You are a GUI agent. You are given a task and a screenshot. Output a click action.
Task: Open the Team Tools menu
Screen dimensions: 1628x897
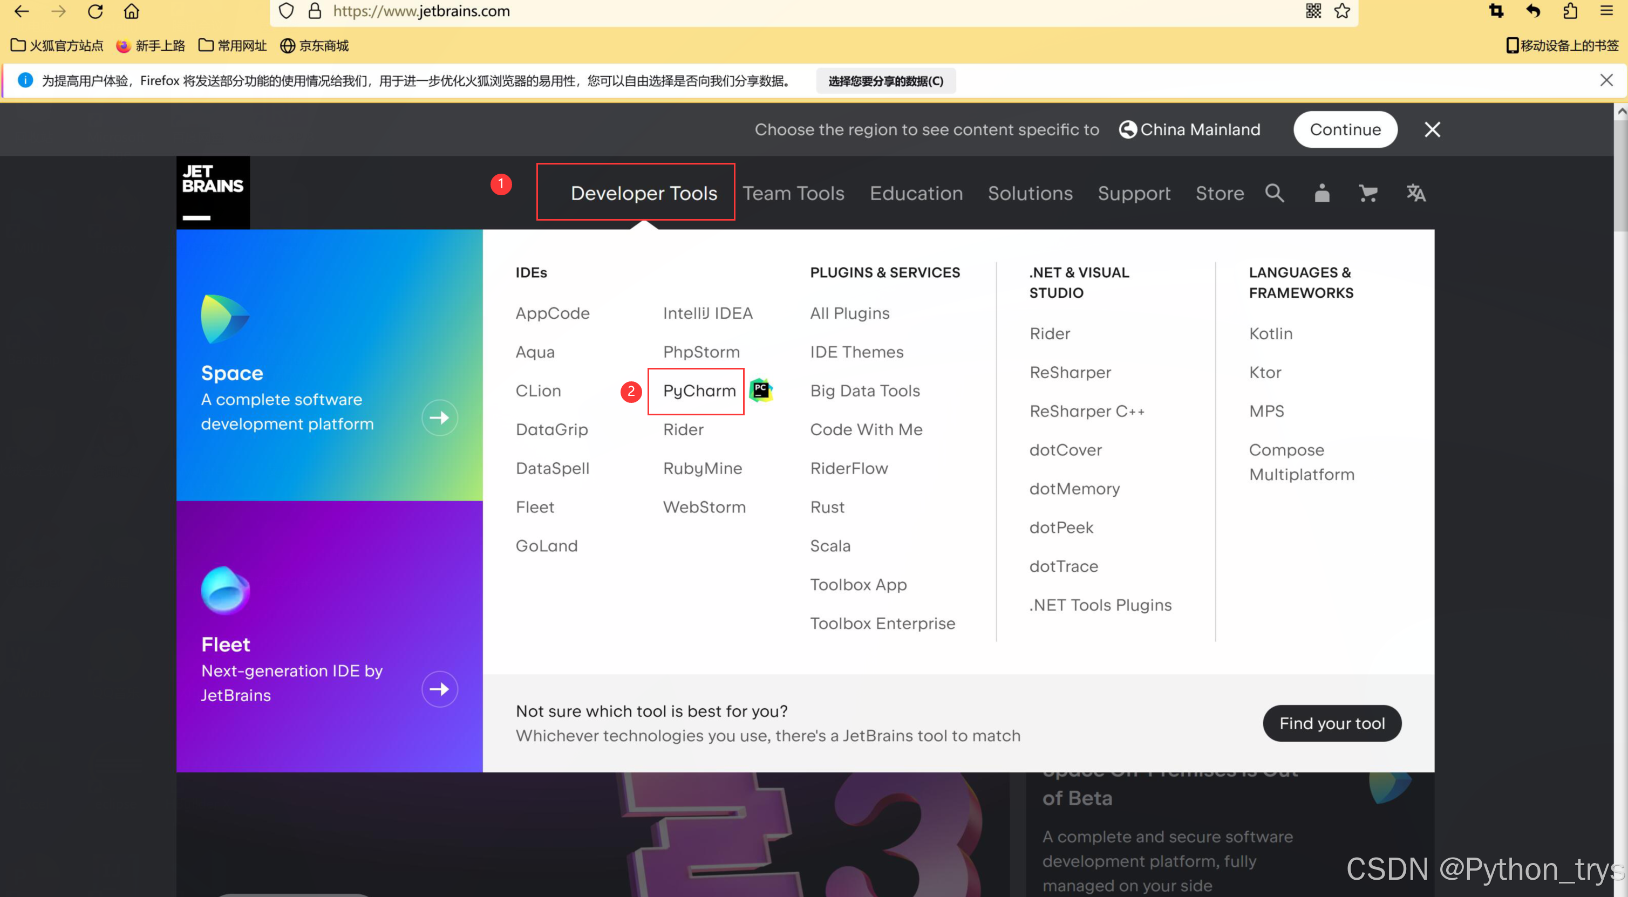793,193
